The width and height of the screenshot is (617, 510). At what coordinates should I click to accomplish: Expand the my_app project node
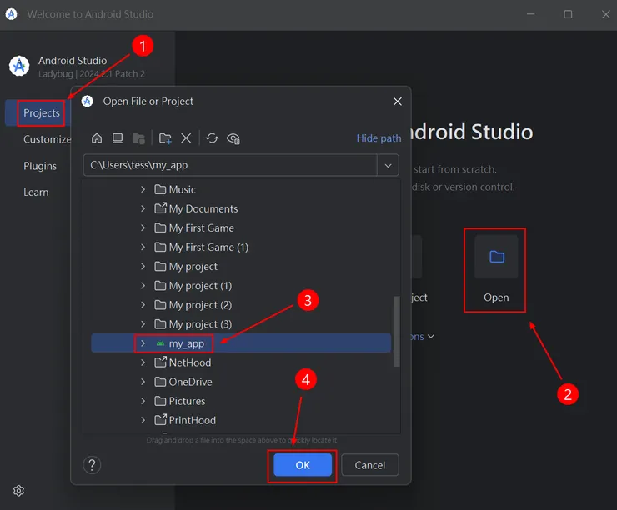(x=143, y=343)
